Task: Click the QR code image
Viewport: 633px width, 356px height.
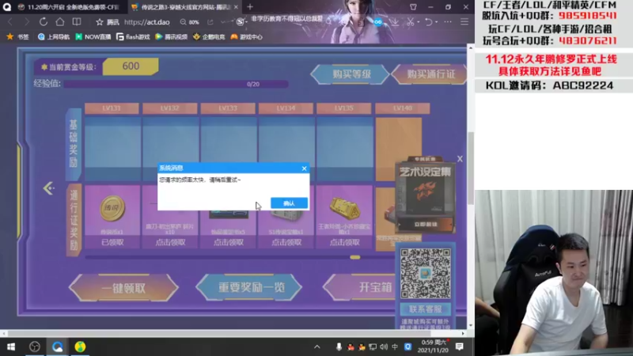Action: pos(426,273)
